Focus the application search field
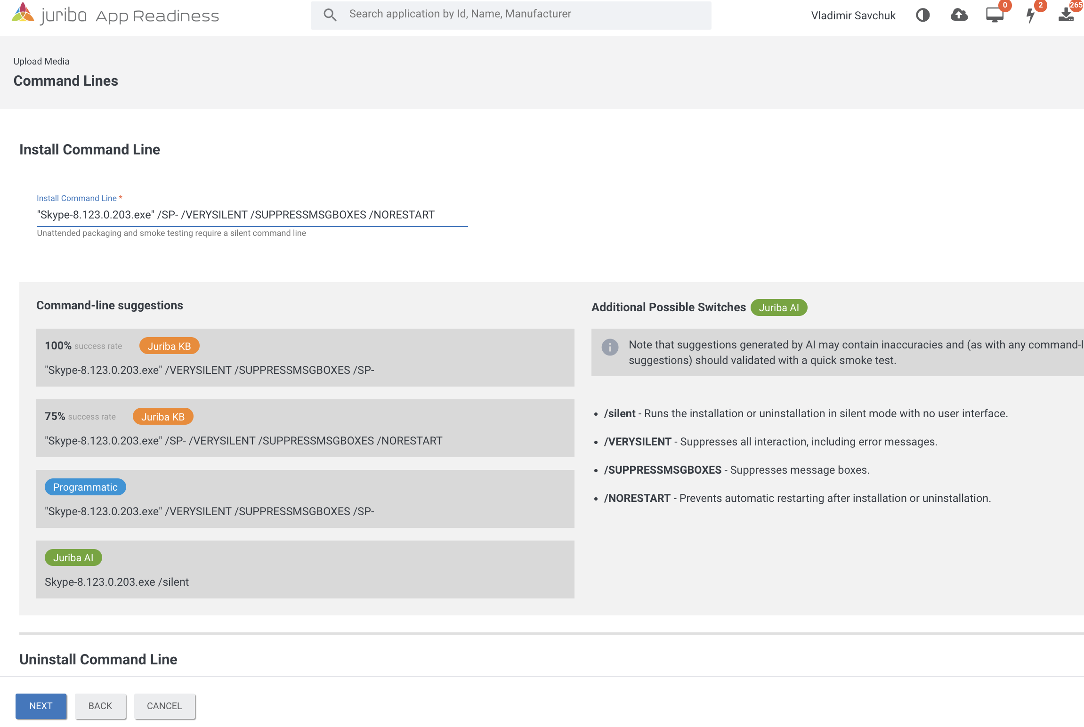 pos(511,15)
